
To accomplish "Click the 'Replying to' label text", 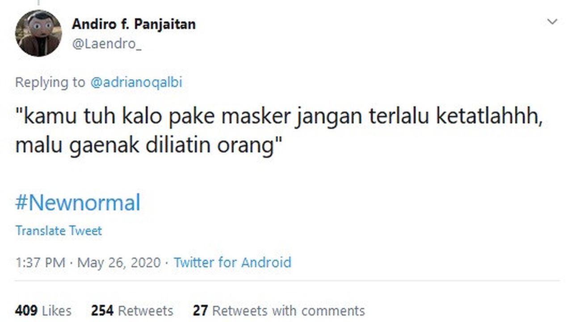I will [x=50, y=82].
